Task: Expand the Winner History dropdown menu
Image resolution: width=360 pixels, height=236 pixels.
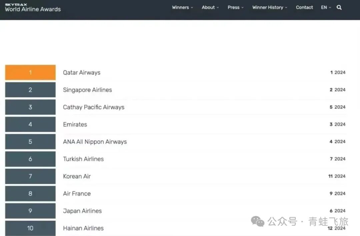Action: (x=270, y=7)
